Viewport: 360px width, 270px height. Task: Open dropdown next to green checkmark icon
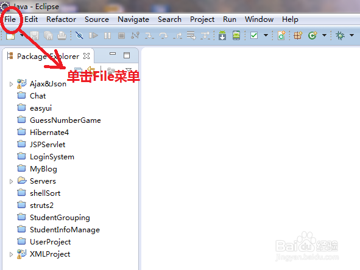(266, 35)
